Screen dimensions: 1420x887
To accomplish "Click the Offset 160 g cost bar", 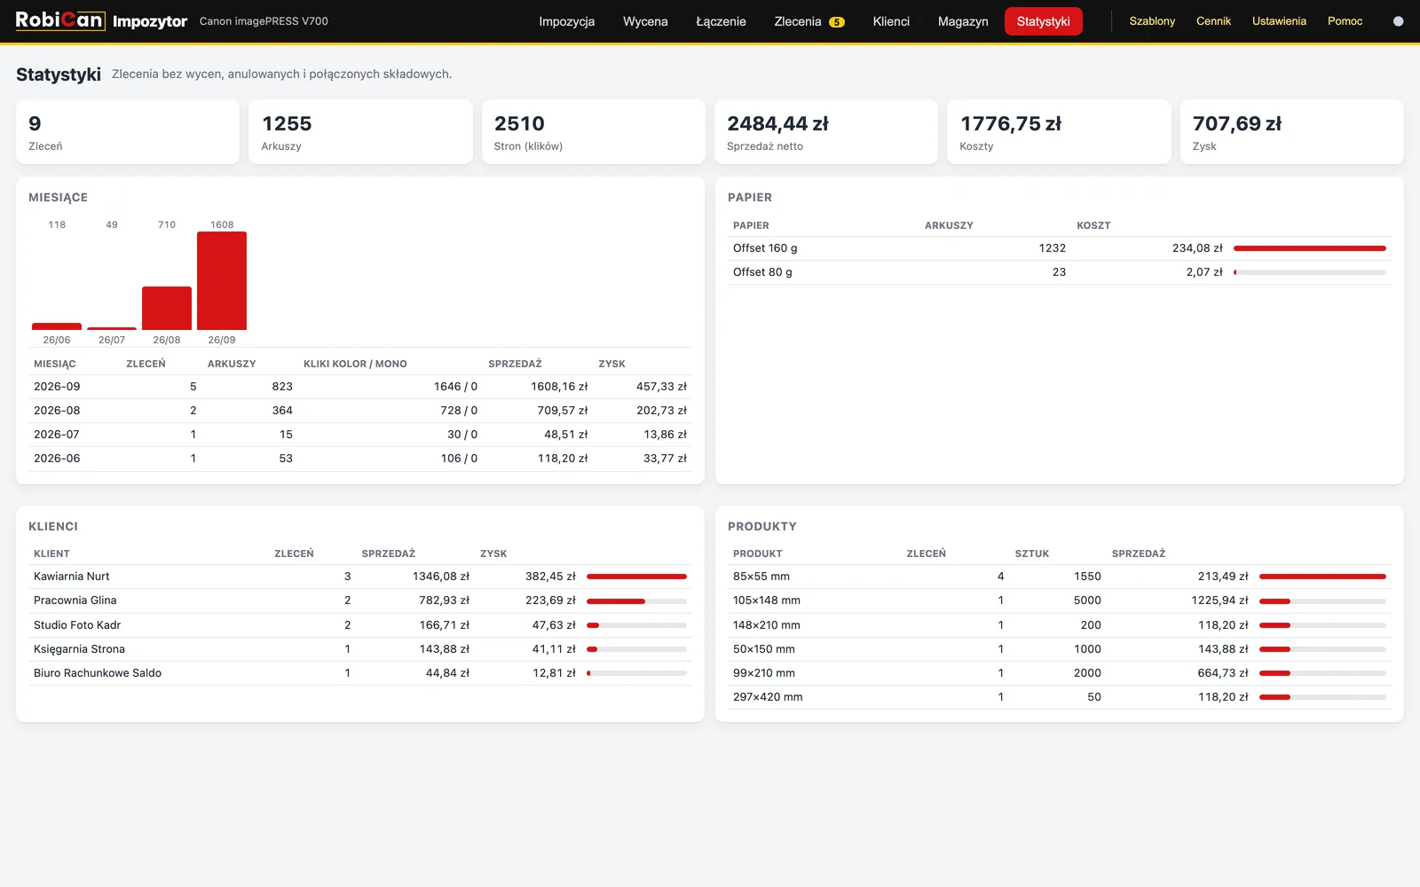I will point(1310,248).
